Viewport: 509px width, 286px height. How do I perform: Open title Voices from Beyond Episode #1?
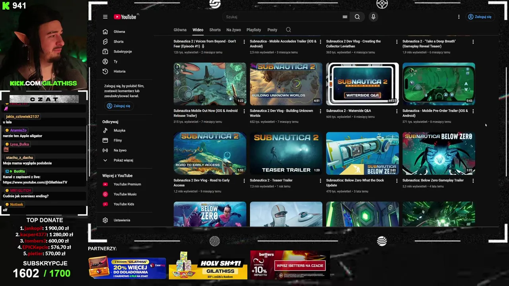[x=205, y=44]
